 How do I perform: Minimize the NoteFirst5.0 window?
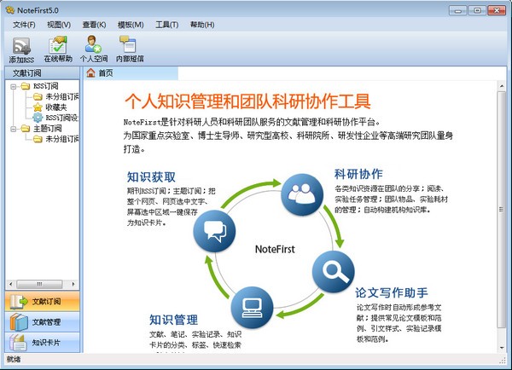pyautogui.click(x=457, y=11)
